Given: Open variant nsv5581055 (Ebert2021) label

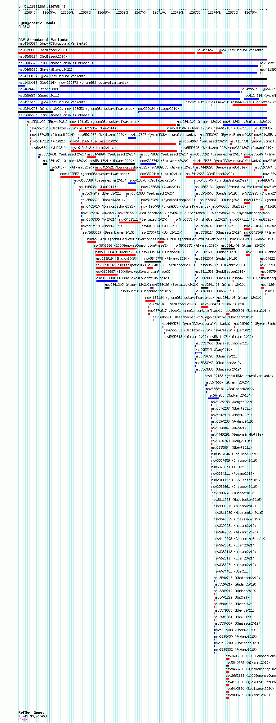Looking at the screenshot, I should pos(47,122).
